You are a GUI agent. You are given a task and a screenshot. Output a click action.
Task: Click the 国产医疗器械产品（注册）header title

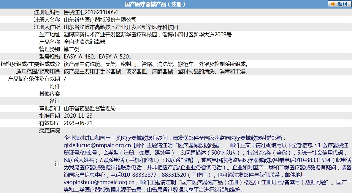point(155,4)
